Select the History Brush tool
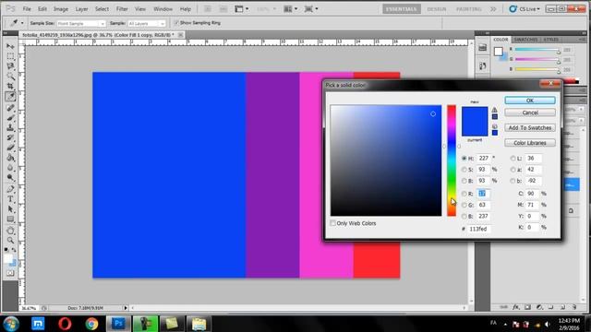 [x=10, y=137]
